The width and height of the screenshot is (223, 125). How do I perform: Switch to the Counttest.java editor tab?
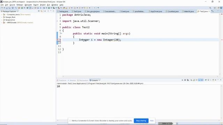172,11
